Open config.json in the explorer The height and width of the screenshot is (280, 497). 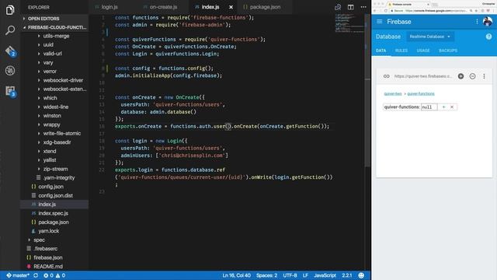[x=54, y=187]
